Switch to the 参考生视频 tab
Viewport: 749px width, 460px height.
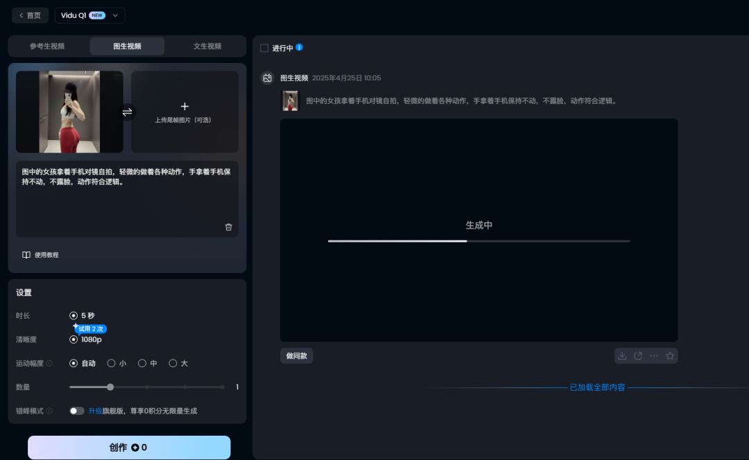coord(47,46)
